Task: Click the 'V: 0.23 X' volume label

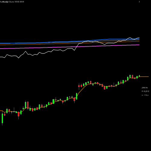Action: point(146,92)
